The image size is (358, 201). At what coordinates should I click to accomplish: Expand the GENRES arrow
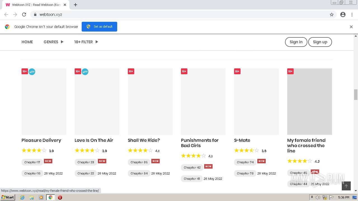pos(62,42)
